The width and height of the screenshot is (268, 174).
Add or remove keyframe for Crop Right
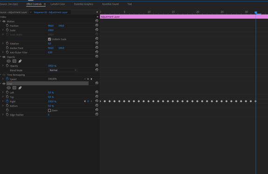(88, 101)
